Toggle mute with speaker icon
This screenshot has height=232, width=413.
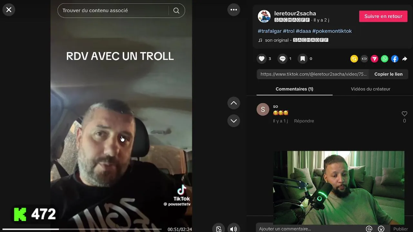point(234,229)
